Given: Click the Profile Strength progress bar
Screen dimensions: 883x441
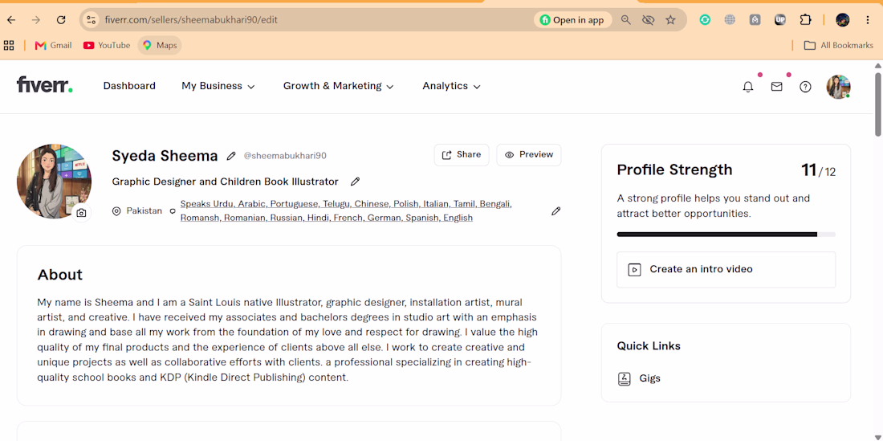Looking at the screenshot, I should tap(726, 235).
